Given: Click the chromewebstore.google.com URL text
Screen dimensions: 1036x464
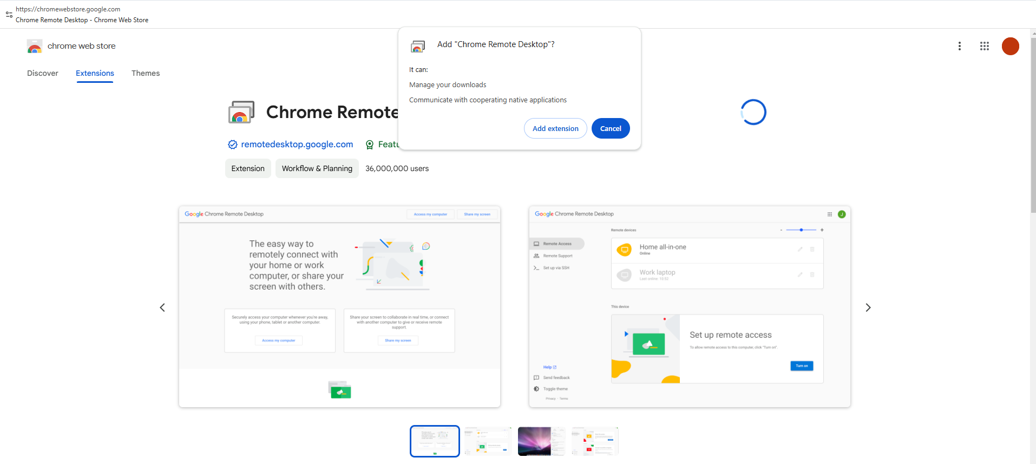Looking at the screenshot, I should click(x=68, y=9).
